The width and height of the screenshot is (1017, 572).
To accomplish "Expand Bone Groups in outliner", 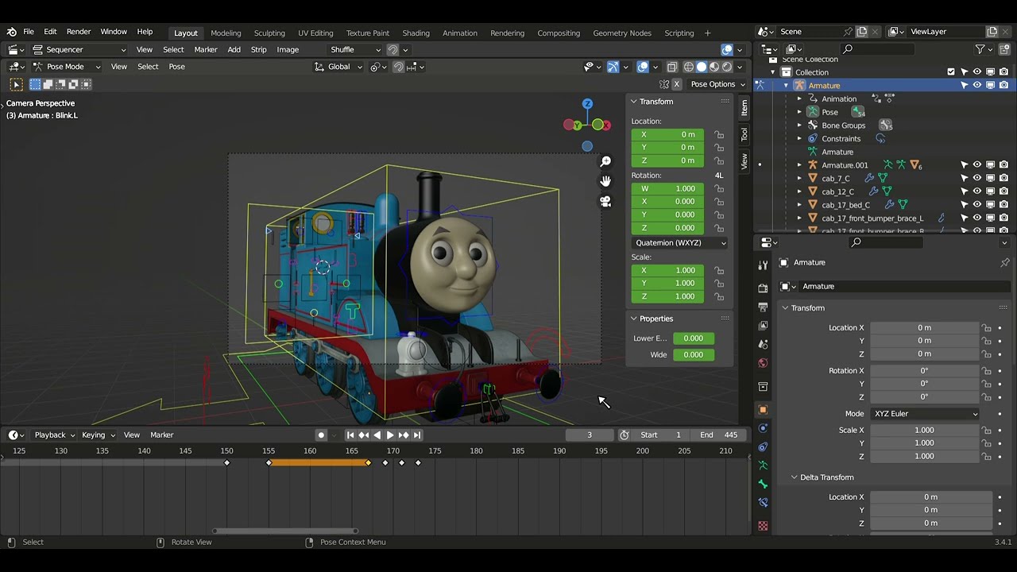I will (799, 125).
